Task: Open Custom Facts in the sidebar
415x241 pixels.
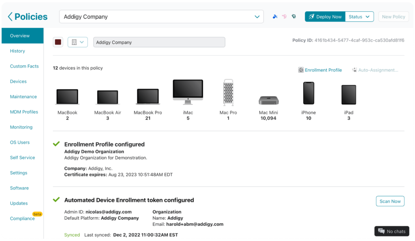Action: click(x=24, y=66)
